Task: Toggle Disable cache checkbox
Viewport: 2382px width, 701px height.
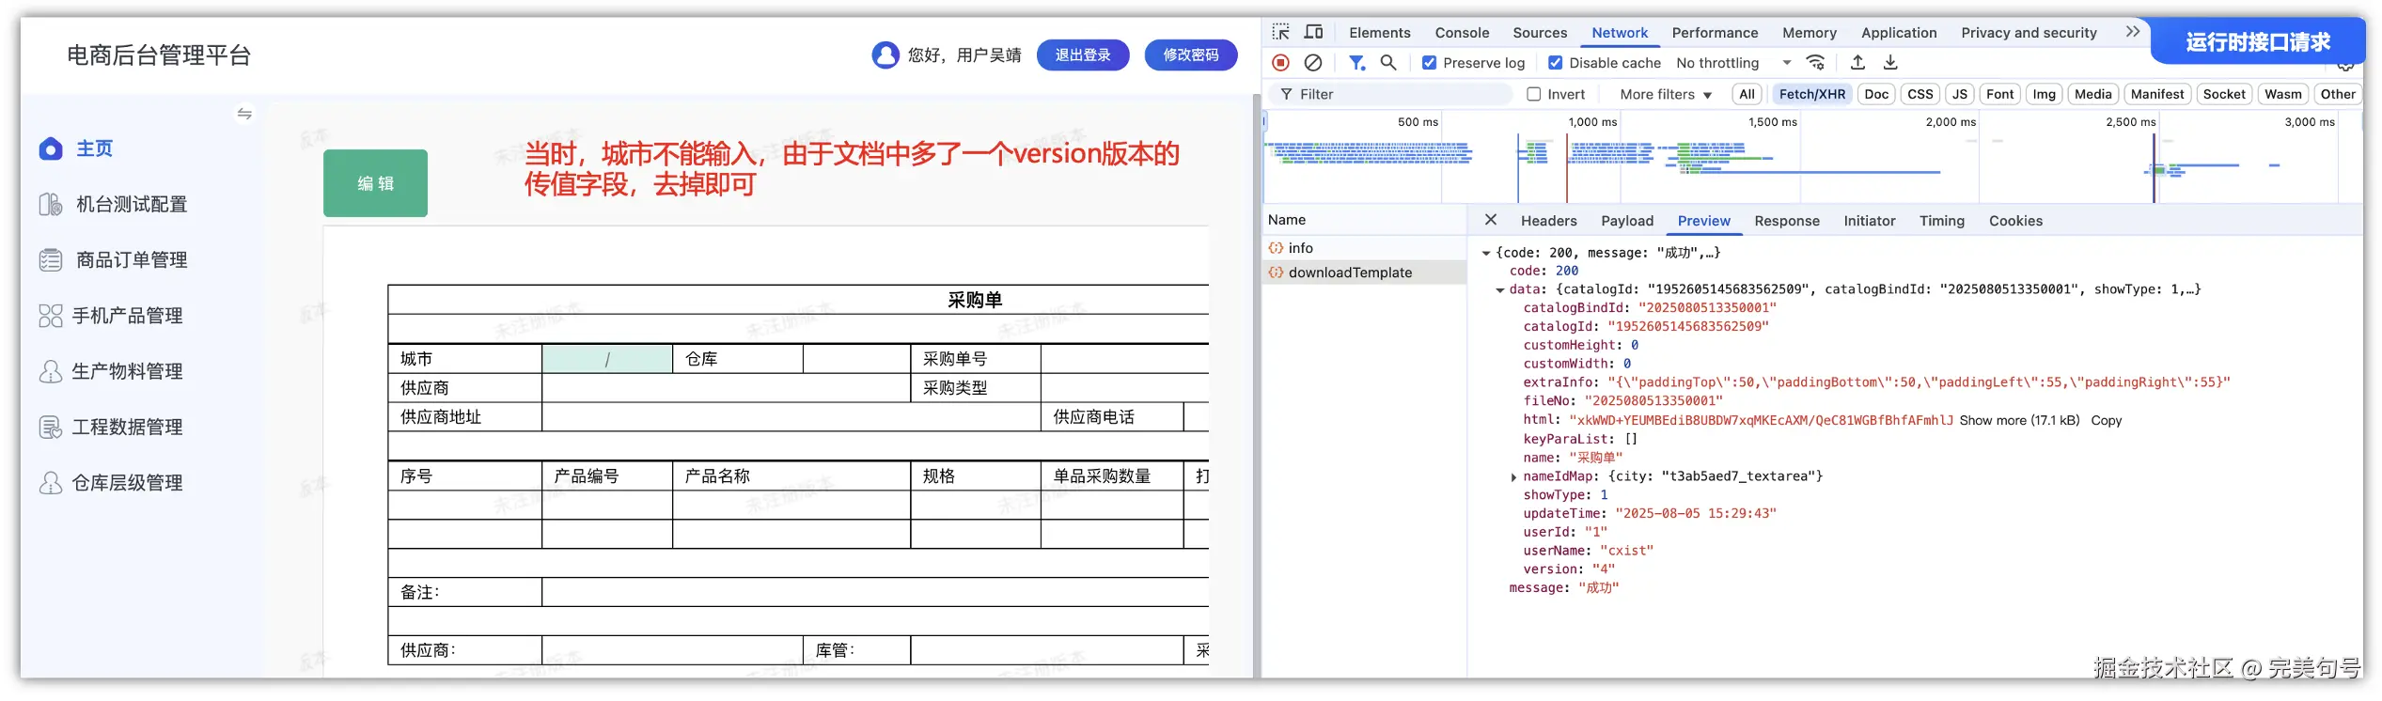Action: [1556, 63]
